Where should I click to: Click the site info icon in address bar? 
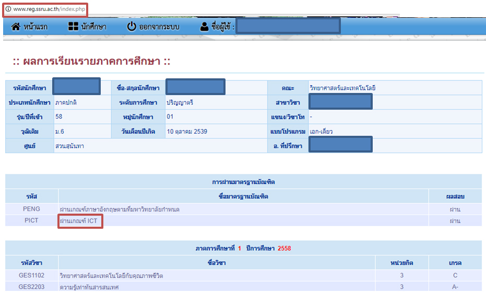click(x=8, y=9)
